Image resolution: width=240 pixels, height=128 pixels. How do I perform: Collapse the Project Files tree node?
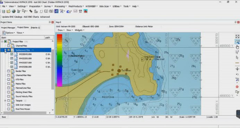(2, 41)
